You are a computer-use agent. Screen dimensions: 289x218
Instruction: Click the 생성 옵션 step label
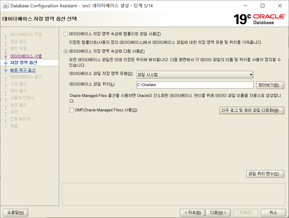coord(19,105)
